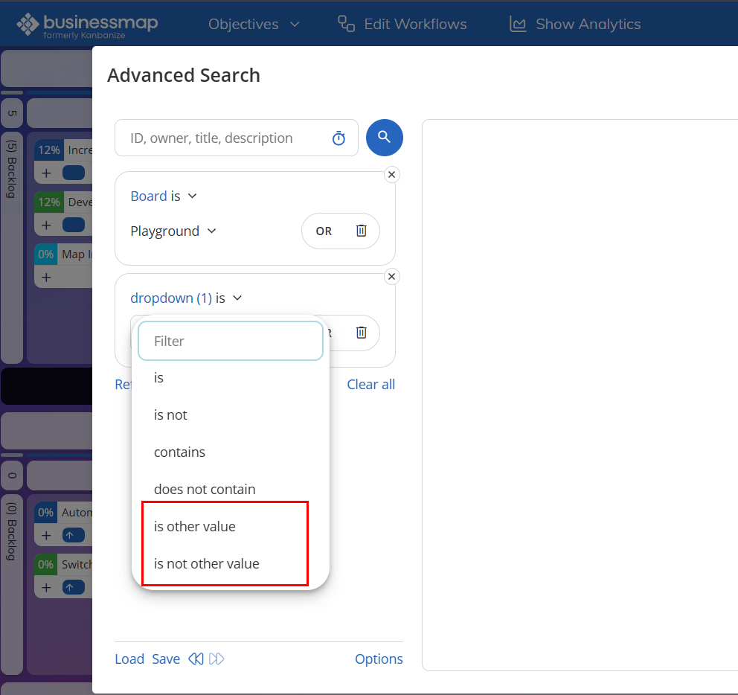
Task: Click the (0) Backlog column label
Action: coord(12,531)
